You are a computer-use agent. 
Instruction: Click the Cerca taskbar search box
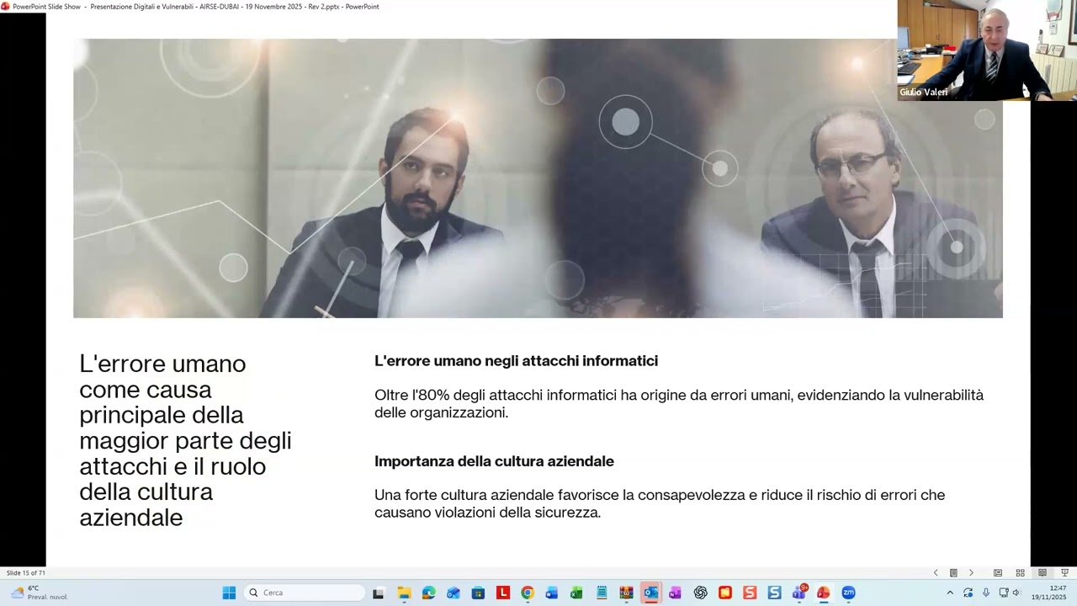coord(305,593)
